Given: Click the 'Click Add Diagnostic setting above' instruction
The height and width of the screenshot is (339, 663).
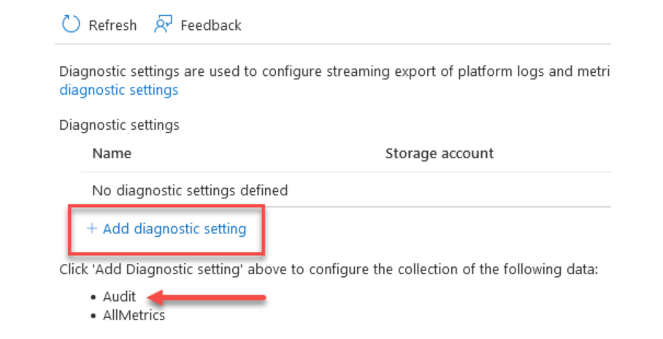Looking at the screenshot, I should pos(329,270).
